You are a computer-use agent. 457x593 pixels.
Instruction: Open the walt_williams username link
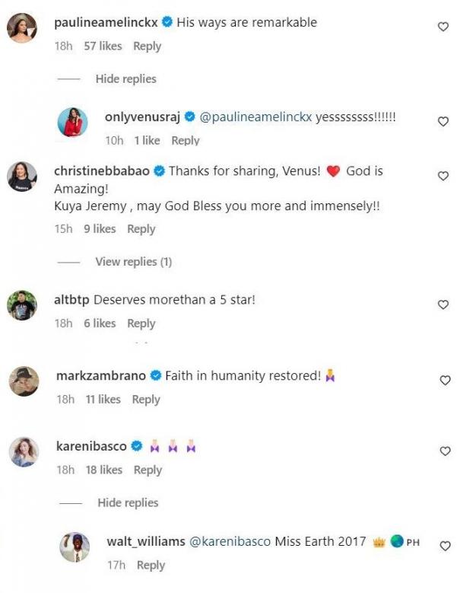click(146, 542)
